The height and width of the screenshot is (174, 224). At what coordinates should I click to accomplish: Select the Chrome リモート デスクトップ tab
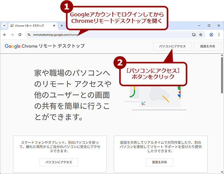coord(33,26)
